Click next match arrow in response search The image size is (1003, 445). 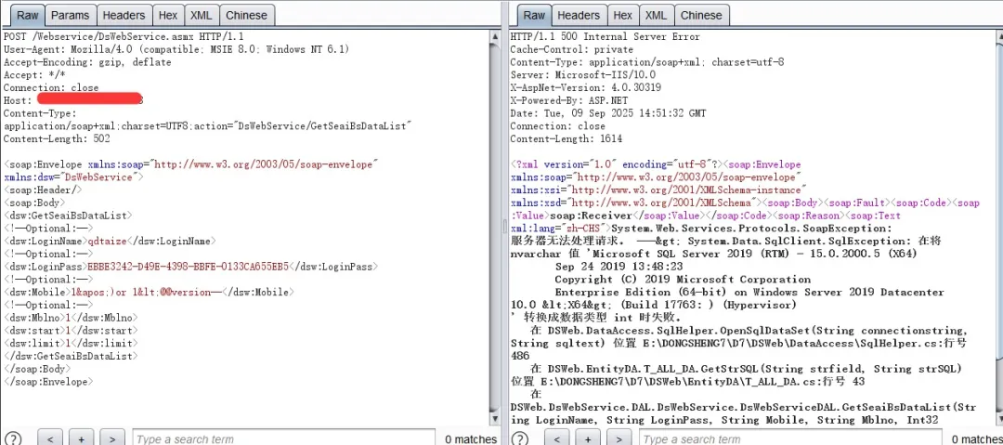[x=619, y=438]
